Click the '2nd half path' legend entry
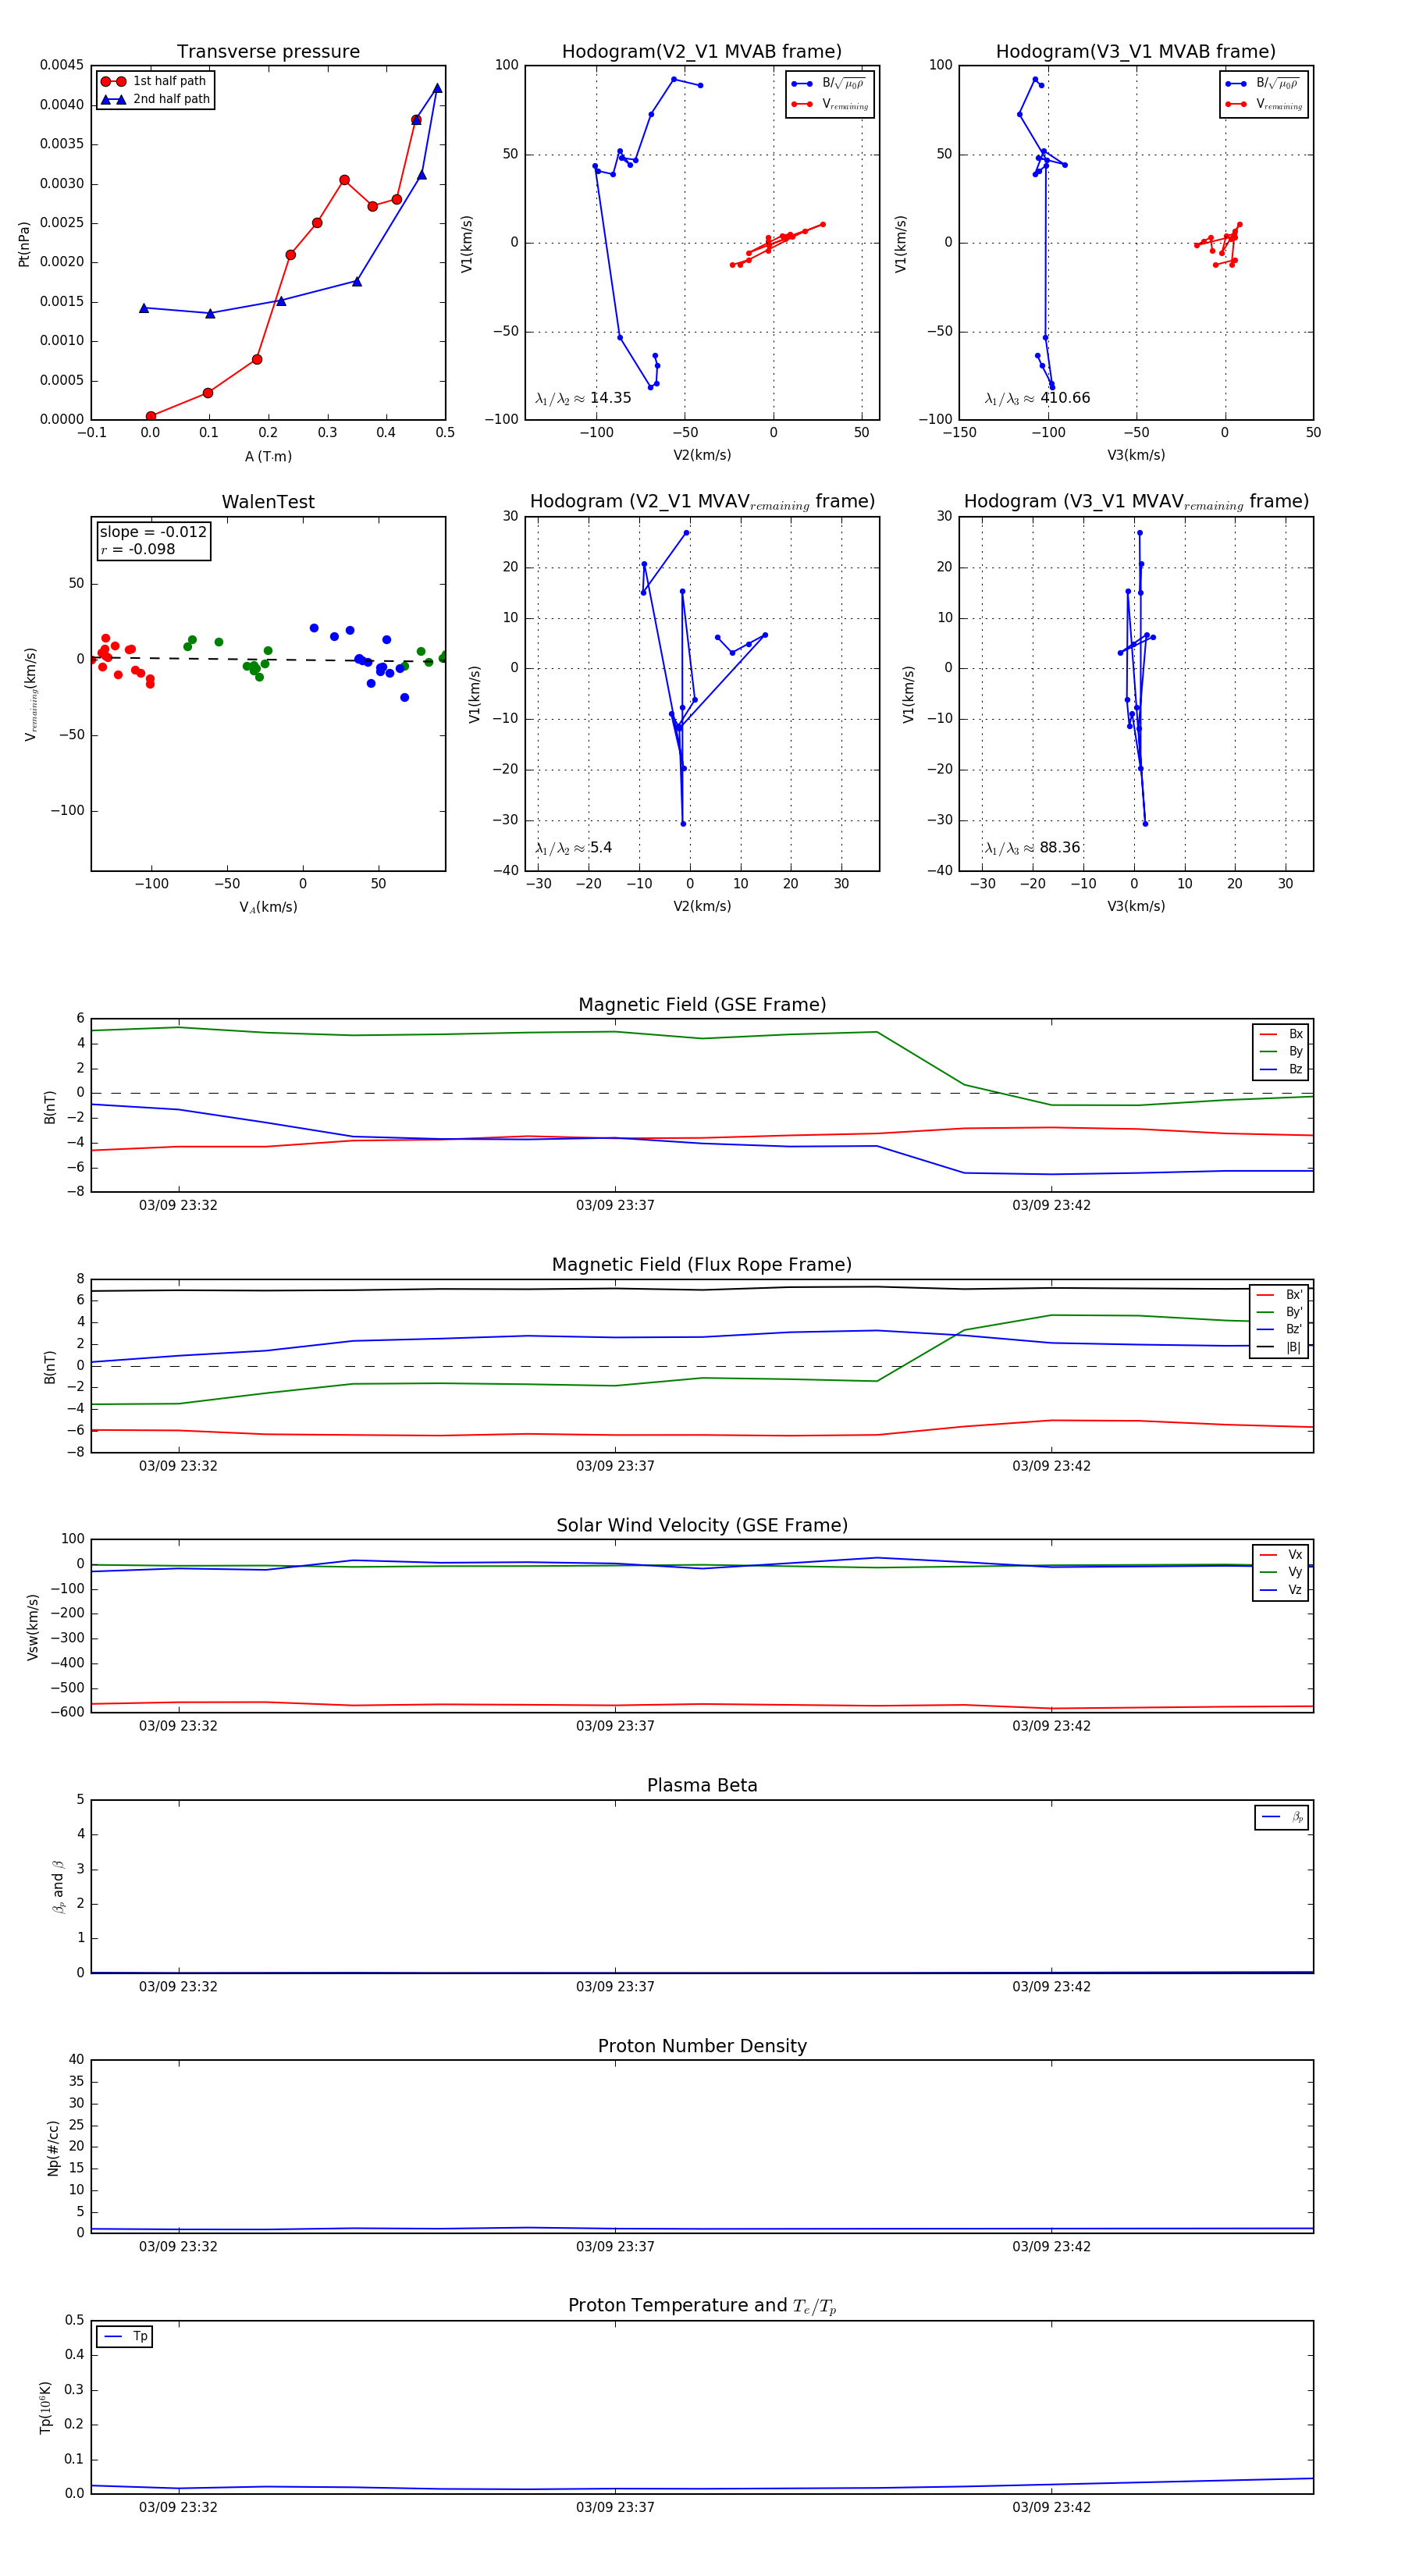The height and width of the screenshot is (2576, 1405). click(x=155, y=99)
